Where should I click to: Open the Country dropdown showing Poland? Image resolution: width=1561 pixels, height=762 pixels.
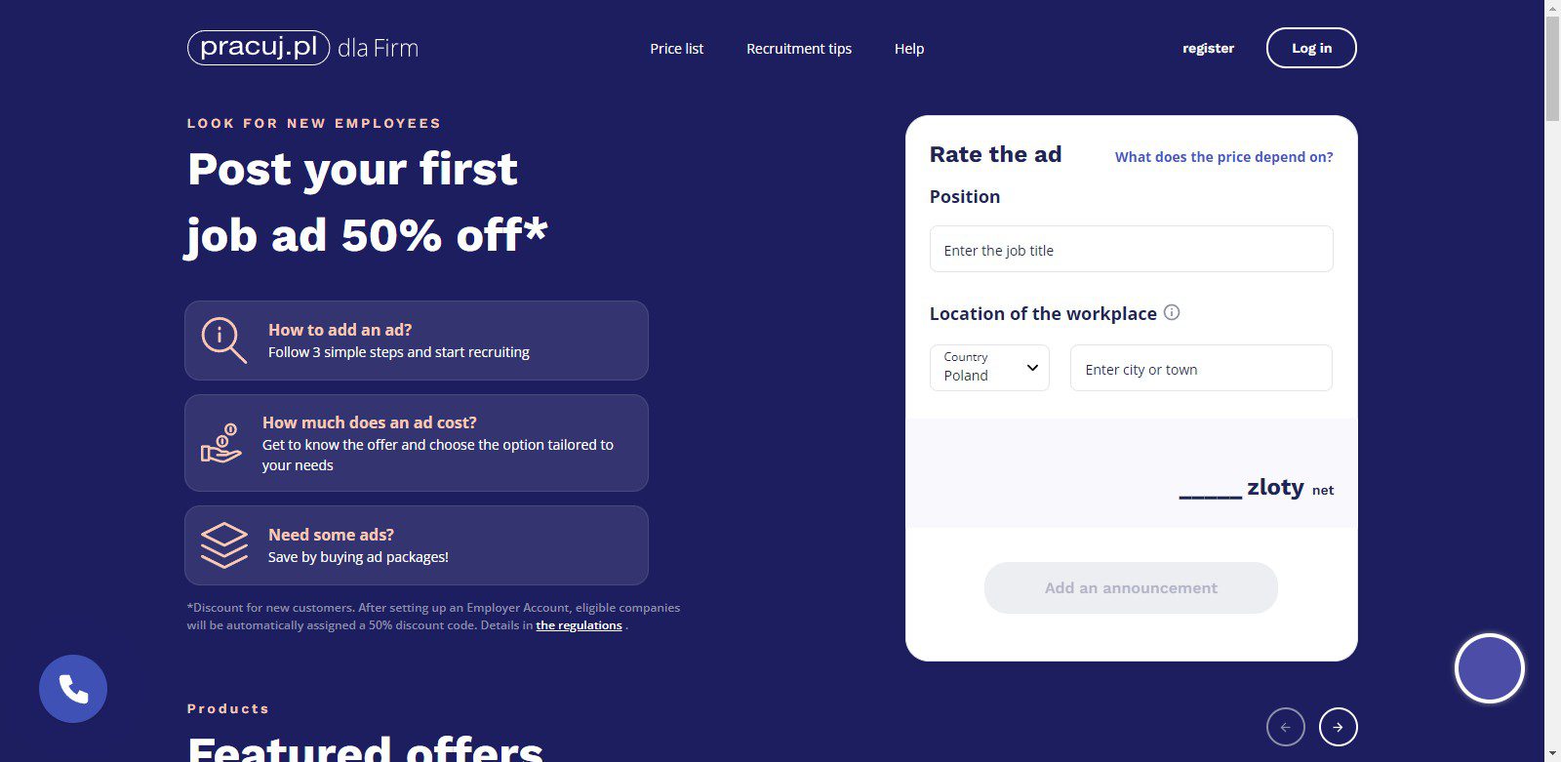point(989,368)
